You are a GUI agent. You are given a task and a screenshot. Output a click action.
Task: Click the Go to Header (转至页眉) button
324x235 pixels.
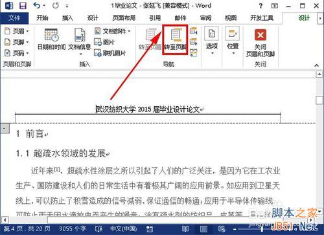150,39
